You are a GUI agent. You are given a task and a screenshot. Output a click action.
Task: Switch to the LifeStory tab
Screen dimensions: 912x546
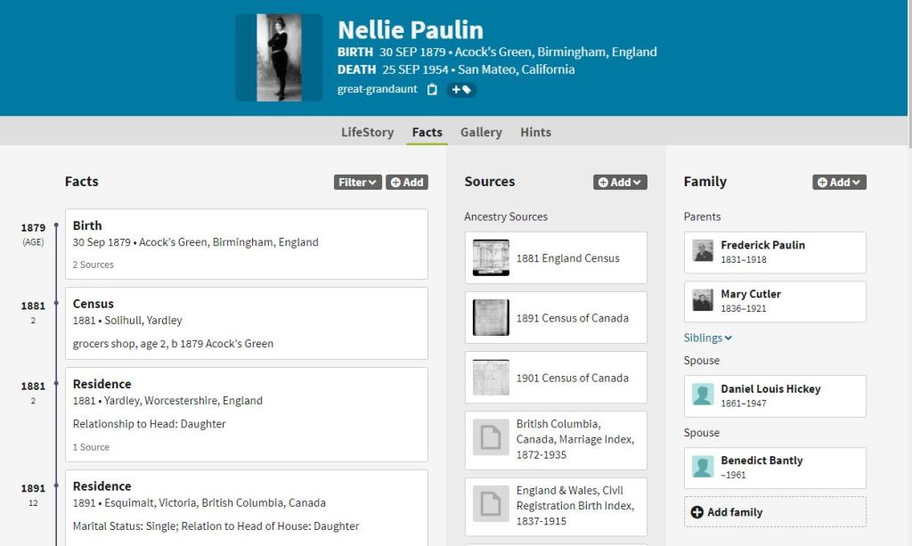367,132
